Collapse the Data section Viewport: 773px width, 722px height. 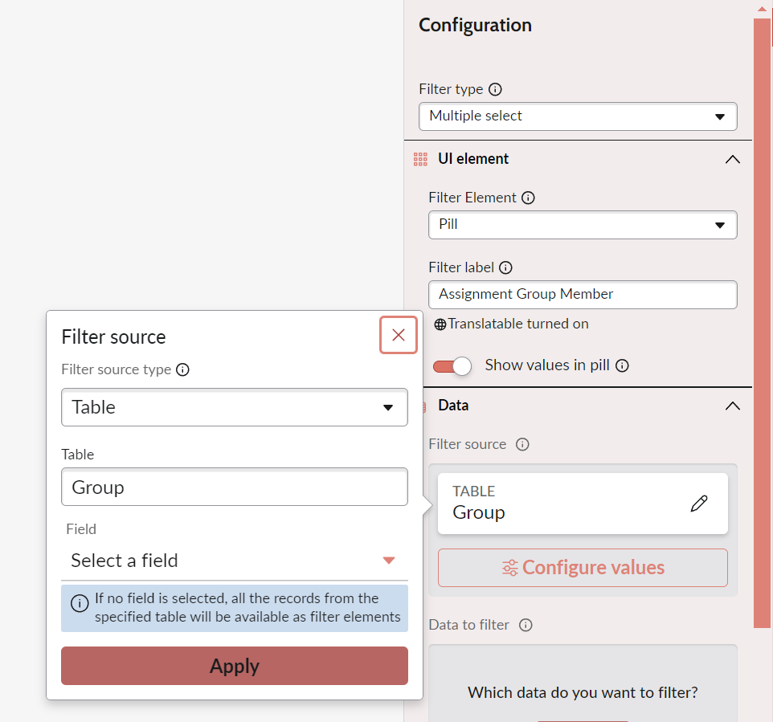pos(732,406)
